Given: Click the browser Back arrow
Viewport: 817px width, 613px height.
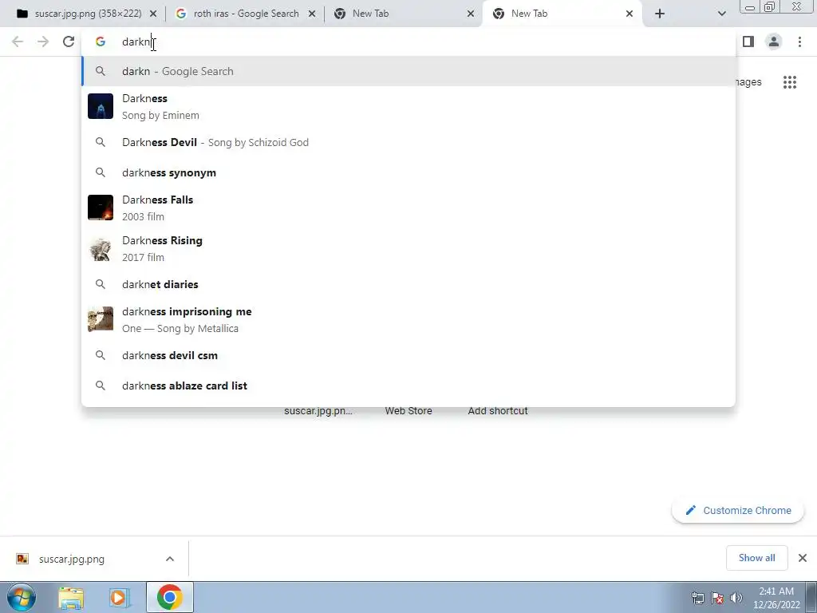Looking at the screenshot, I should pos(18,42).
